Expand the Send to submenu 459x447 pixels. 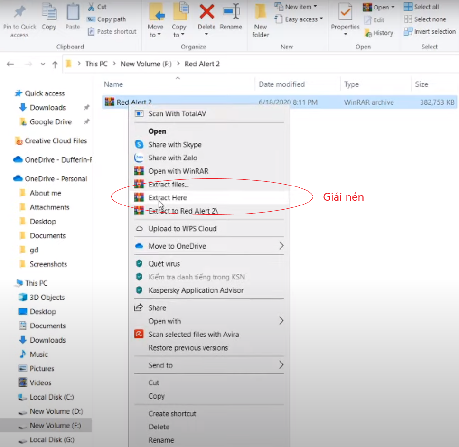pos(209,365)
